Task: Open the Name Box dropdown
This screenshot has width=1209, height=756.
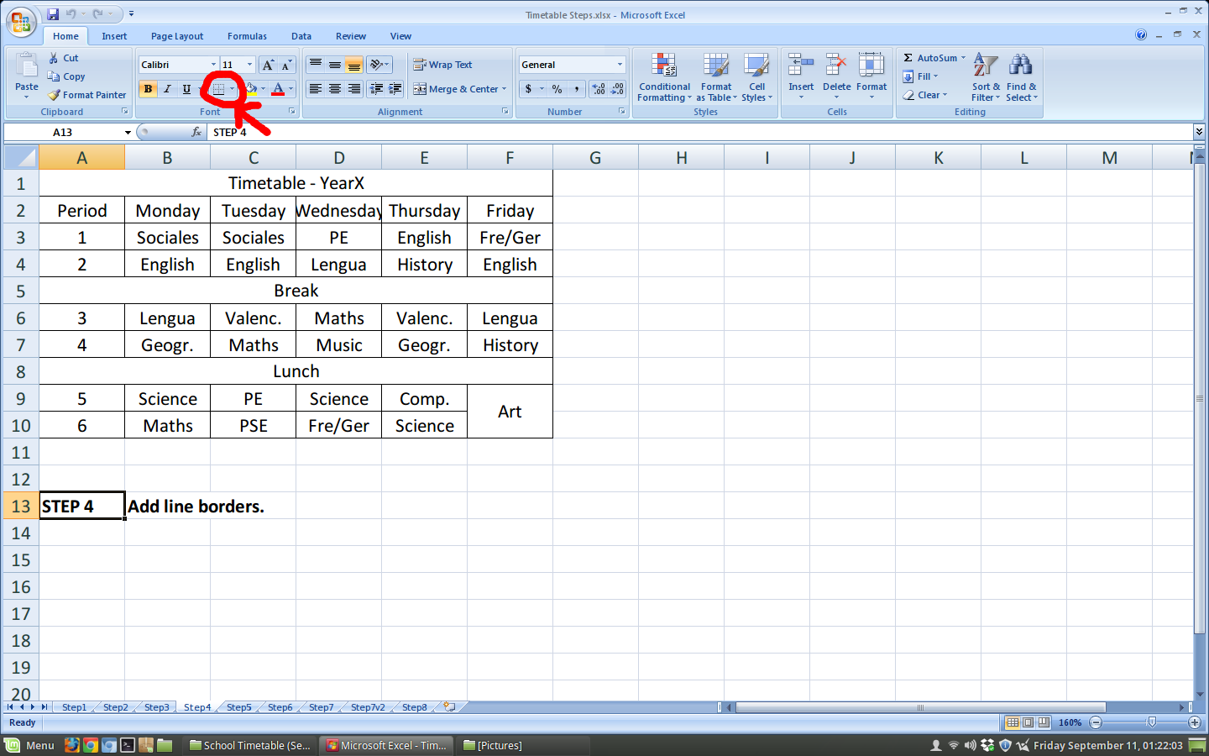Action: pos(128,133)
